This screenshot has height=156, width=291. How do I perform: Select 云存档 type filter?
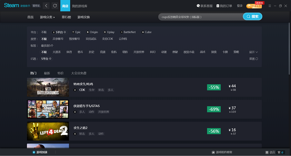point(123,39)
